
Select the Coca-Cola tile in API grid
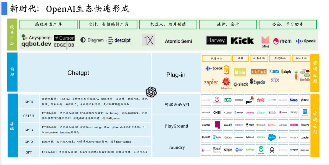click(261, 100)
